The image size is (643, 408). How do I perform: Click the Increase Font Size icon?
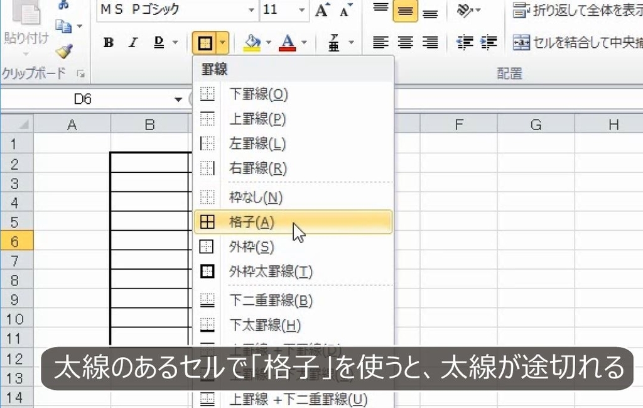pyautogui.click(x=321, y=9)
